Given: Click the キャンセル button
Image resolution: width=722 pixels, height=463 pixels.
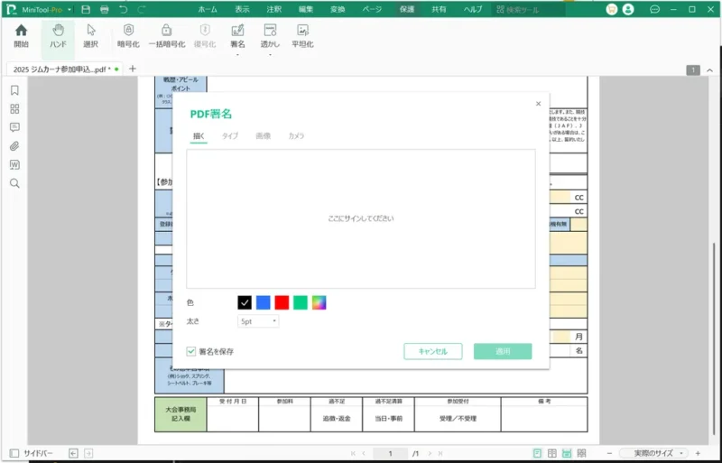Looking at the screenshot, I should click(433, 351).
